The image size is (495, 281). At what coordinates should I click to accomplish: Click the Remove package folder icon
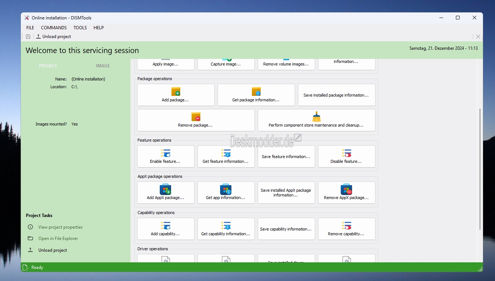(196, 117)
